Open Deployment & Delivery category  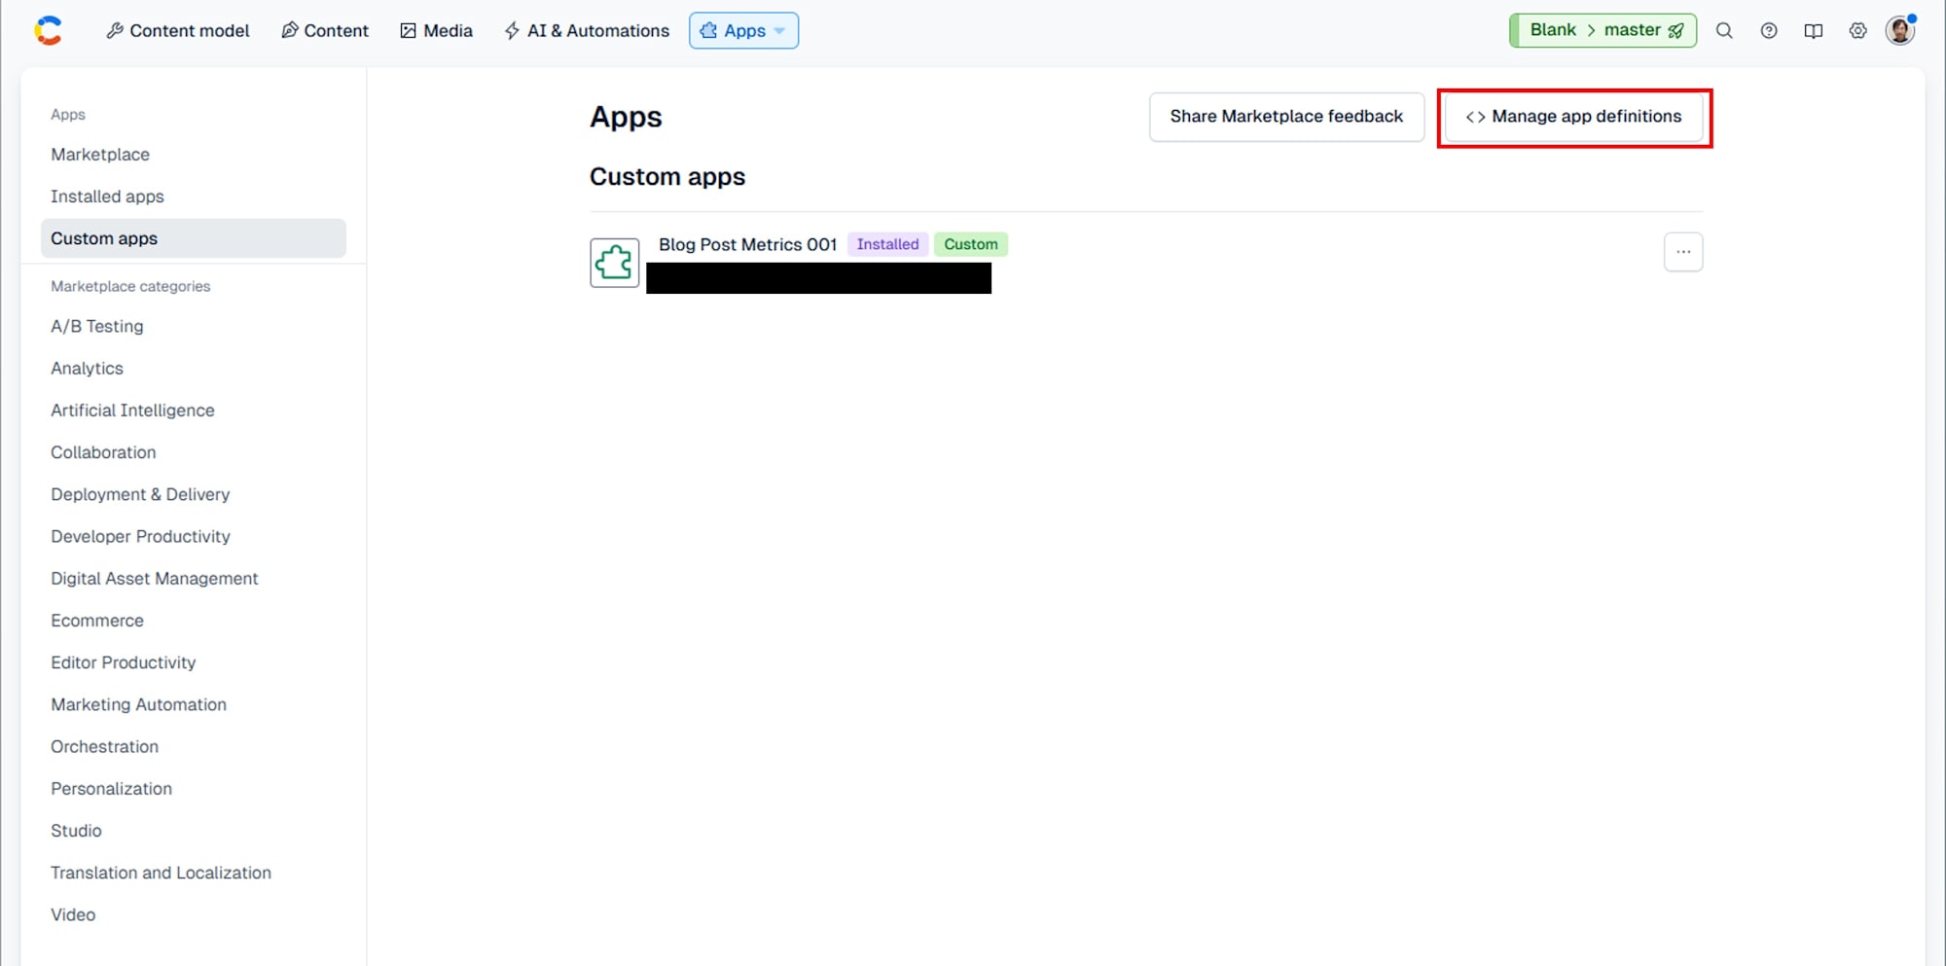pyautogui.click(x=140, y=493)
